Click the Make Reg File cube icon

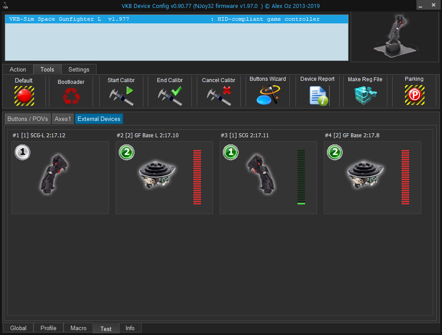click(365, 96)
